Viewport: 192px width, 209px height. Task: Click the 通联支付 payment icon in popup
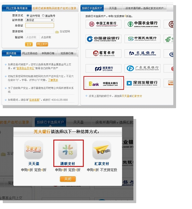point(68,150)
